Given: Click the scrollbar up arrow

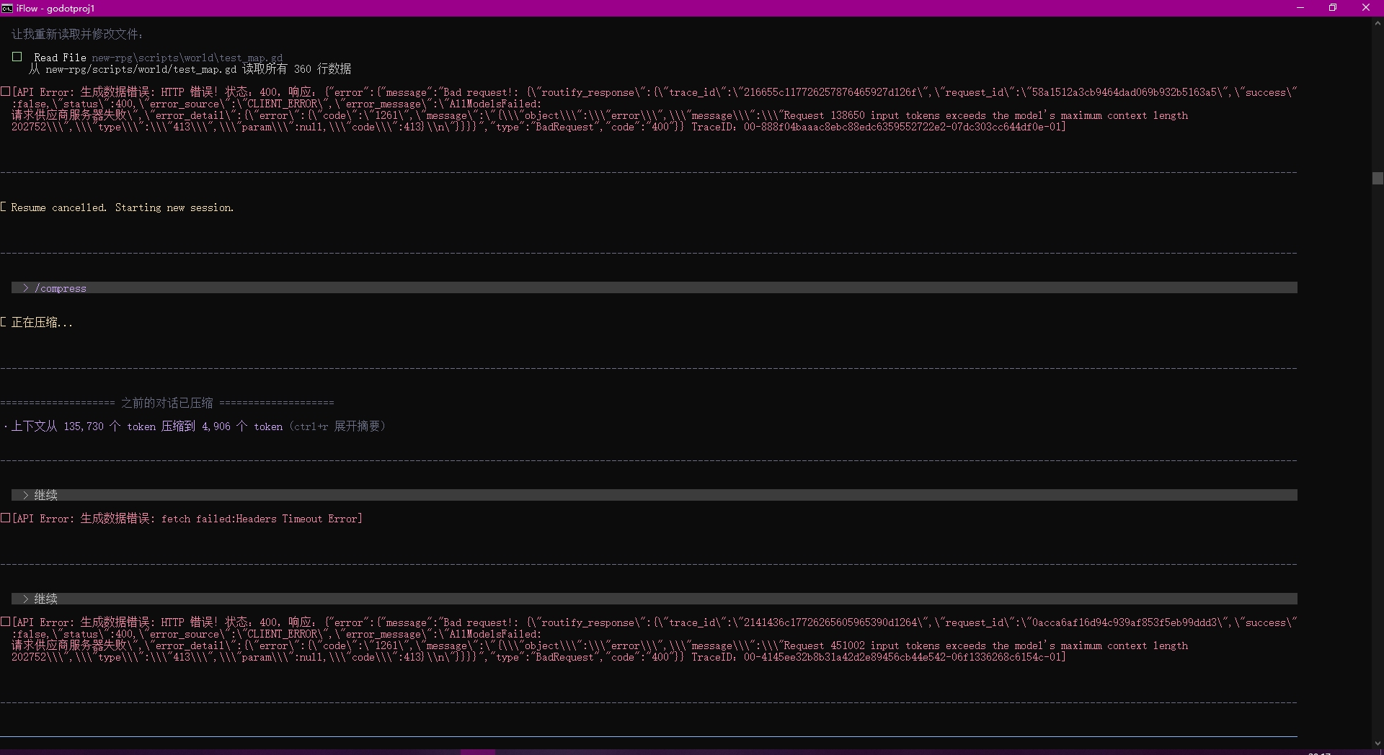Looking at the screenshot, I should 1378,23.
